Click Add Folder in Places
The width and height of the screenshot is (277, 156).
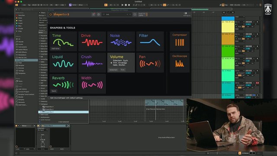pyautogui.click(x=23, y=105)
